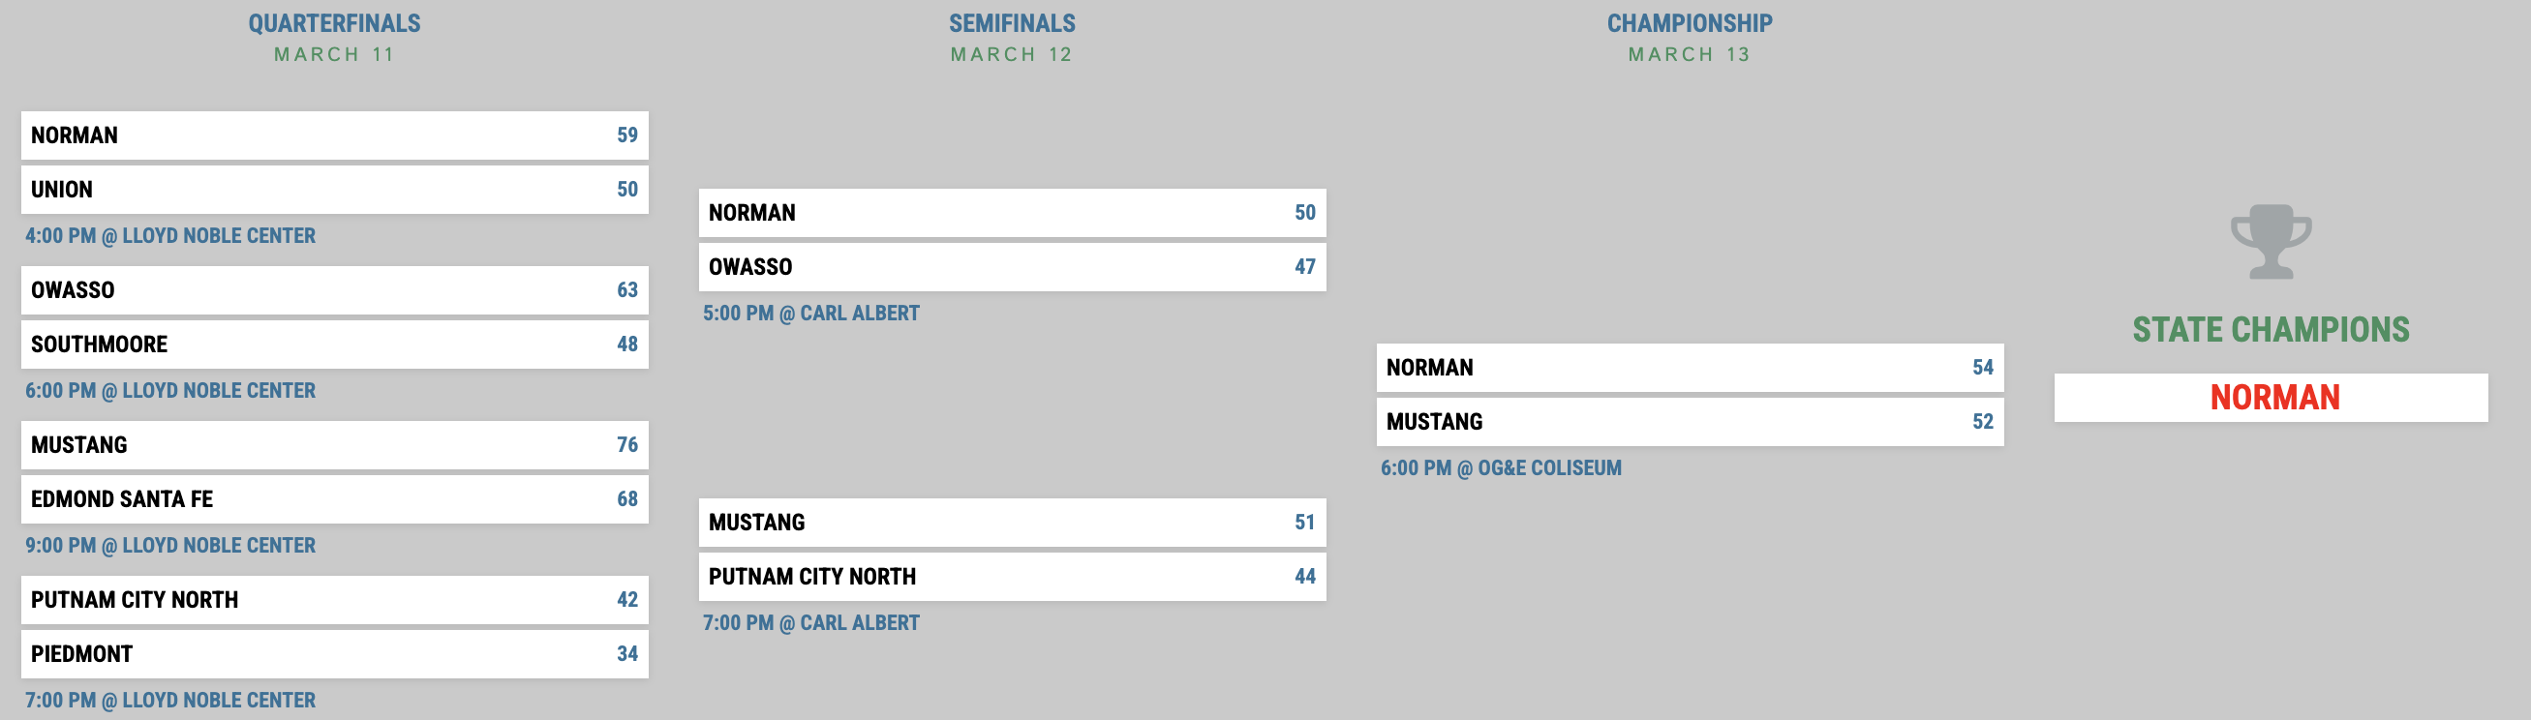Click Norman's semifinal row with score 50
2531x720 pixels.
point(1012,213)
